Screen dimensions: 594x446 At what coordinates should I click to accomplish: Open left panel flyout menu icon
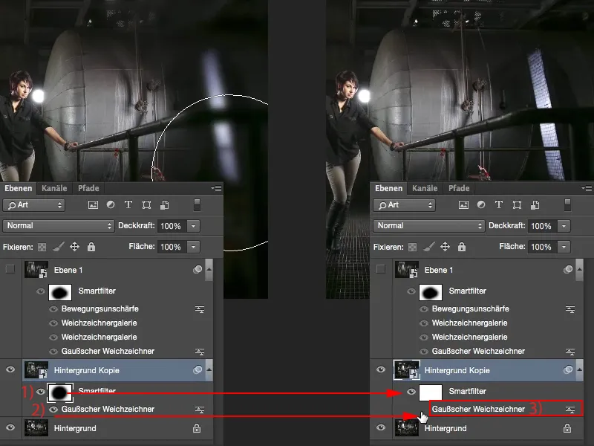[x=216, y=188]
